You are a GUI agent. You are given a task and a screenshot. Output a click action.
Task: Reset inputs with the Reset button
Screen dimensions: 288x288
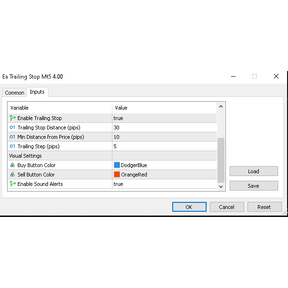264,207
